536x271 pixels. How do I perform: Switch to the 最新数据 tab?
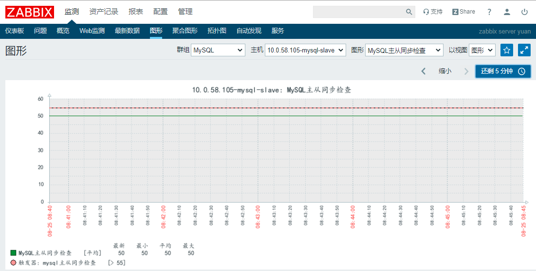tap(127, 31)
